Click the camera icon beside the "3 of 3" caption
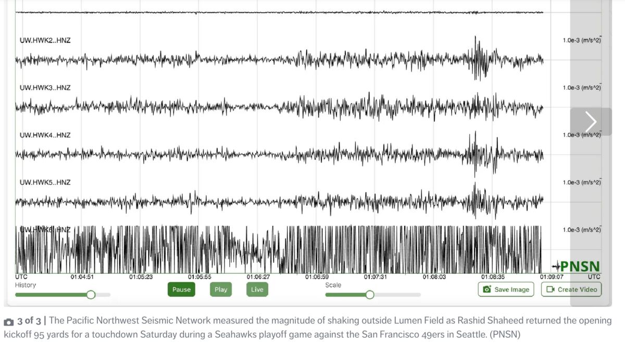This screenshot has height=354, width=625. pos(9,322)
